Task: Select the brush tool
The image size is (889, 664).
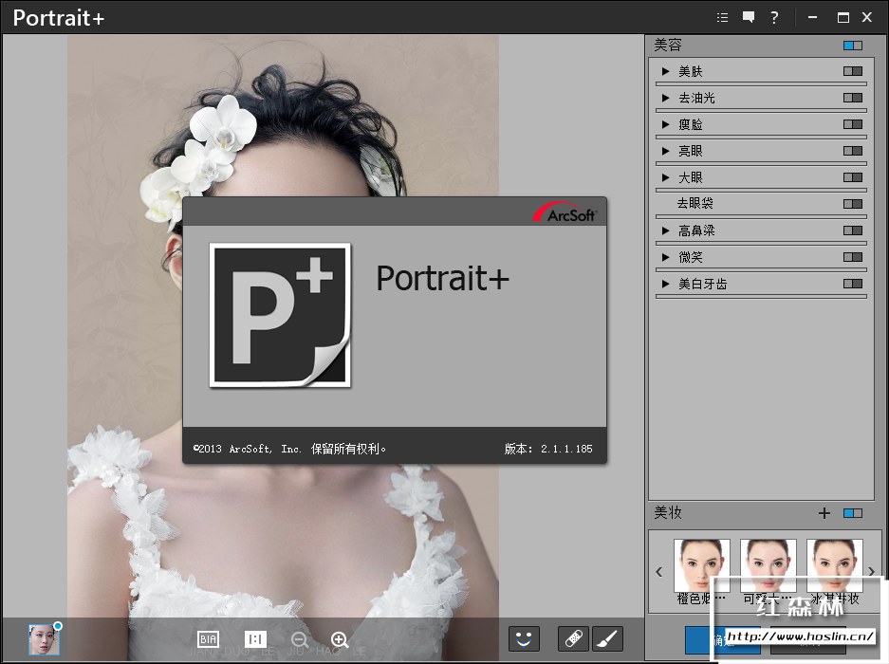Action: point(608,639)
